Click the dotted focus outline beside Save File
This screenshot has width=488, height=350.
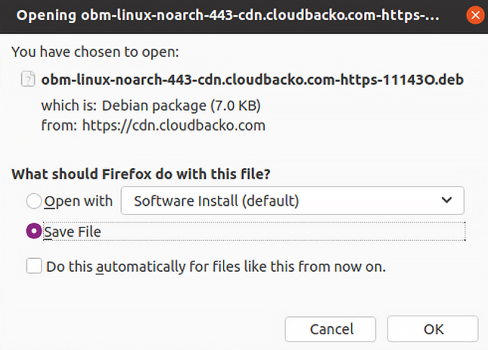[288, 231]
